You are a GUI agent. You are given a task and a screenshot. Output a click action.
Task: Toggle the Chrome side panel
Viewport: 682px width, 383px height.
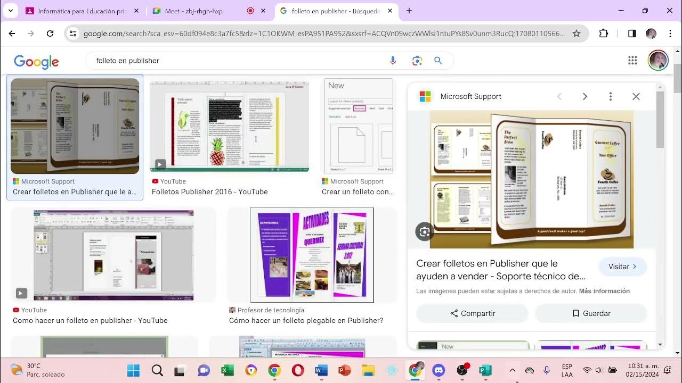pyautogui.click(x=632, y=34)
